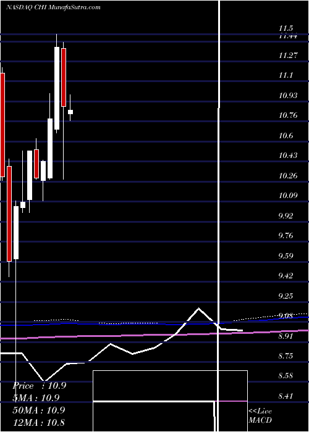Click the 9.25 price axis label

click(286, 296)
